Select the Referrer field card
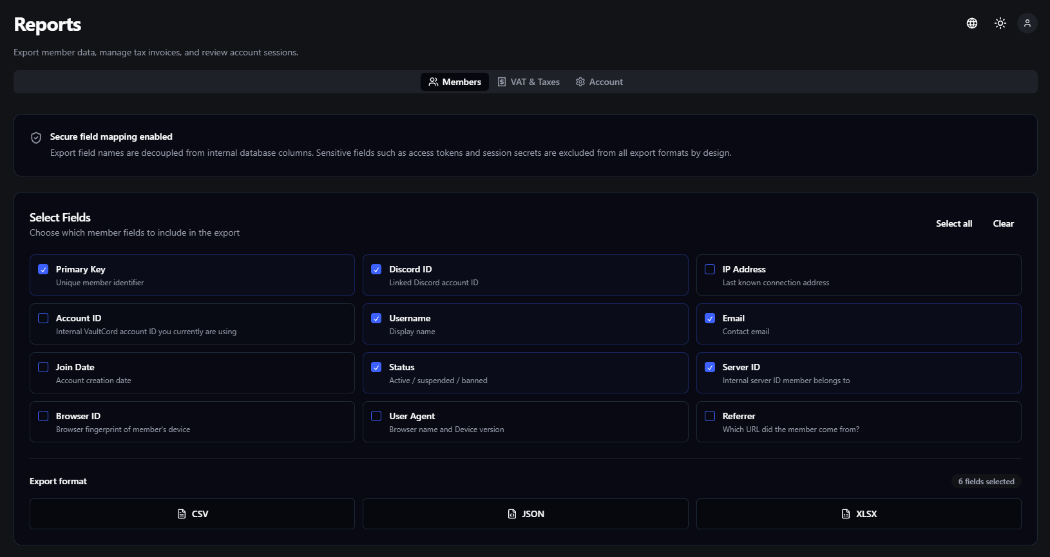This screenshot has width=1050, height=557. (x=858, y=422)
